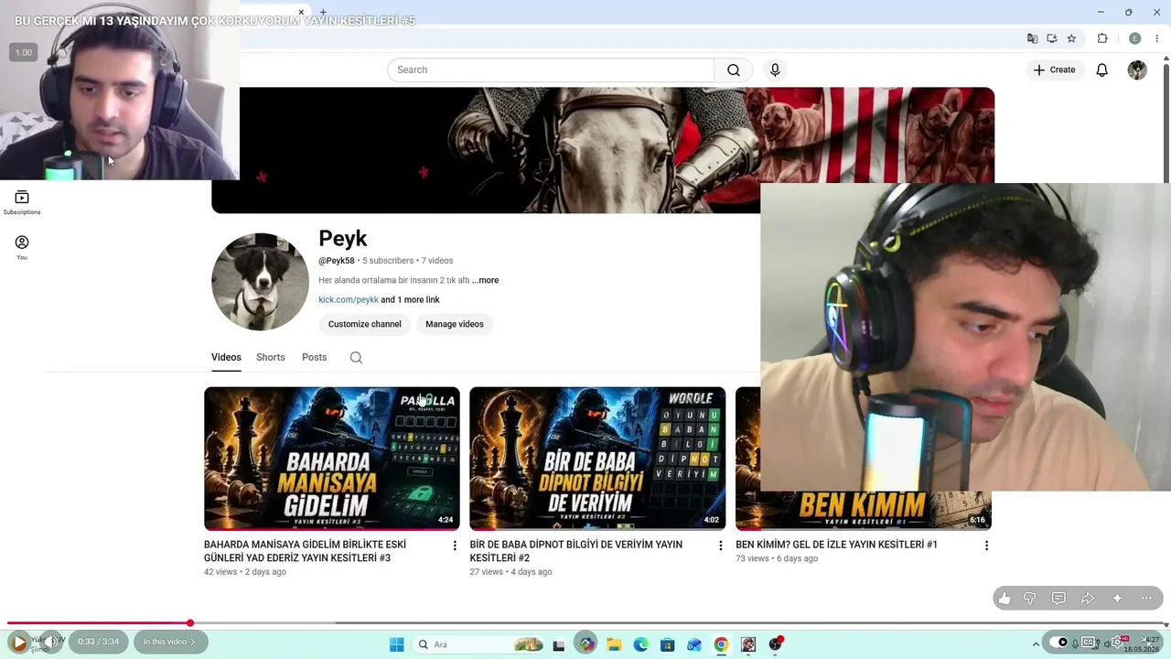The image size is (1171, 659).
Task: Share the video using the arrow icon
Action: [x=1088, y=599]
